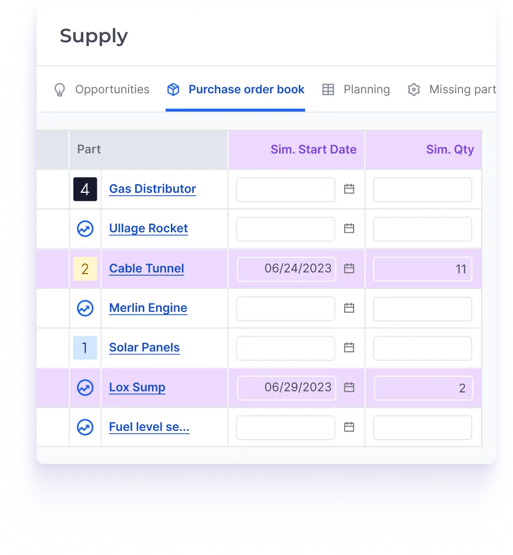The image size is (513, 555).
Task: Select the trend chart icon beside Merlin Engine
Action: (85, 308)
